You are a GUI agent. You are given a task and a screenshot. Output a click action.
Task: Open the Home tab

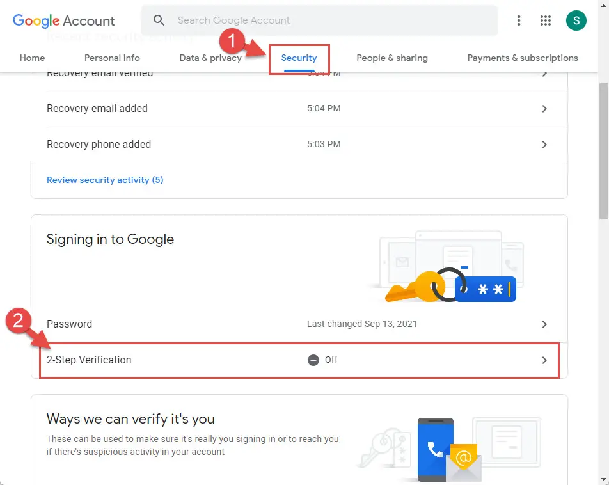click(x=32, y=58)
